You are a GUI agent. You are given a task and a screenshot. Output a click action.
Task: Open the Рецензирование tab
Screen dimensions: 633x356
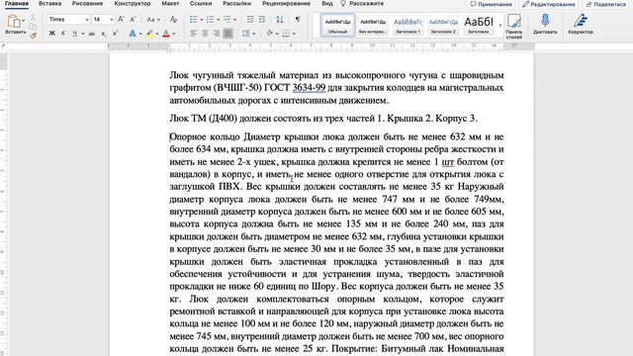point(286,4)
